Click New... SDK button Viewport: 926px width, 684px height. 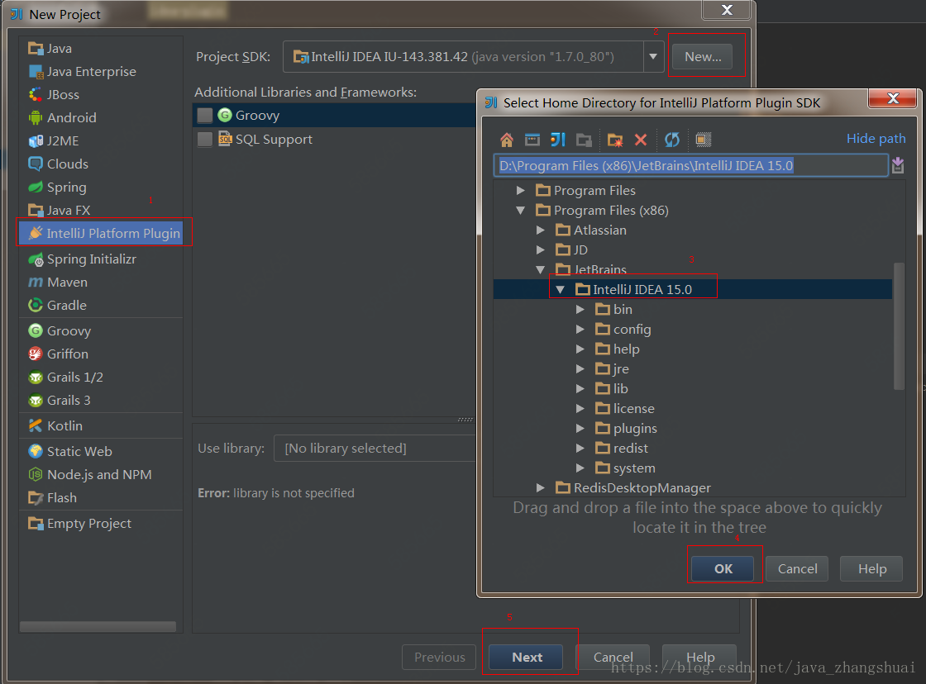703,57
